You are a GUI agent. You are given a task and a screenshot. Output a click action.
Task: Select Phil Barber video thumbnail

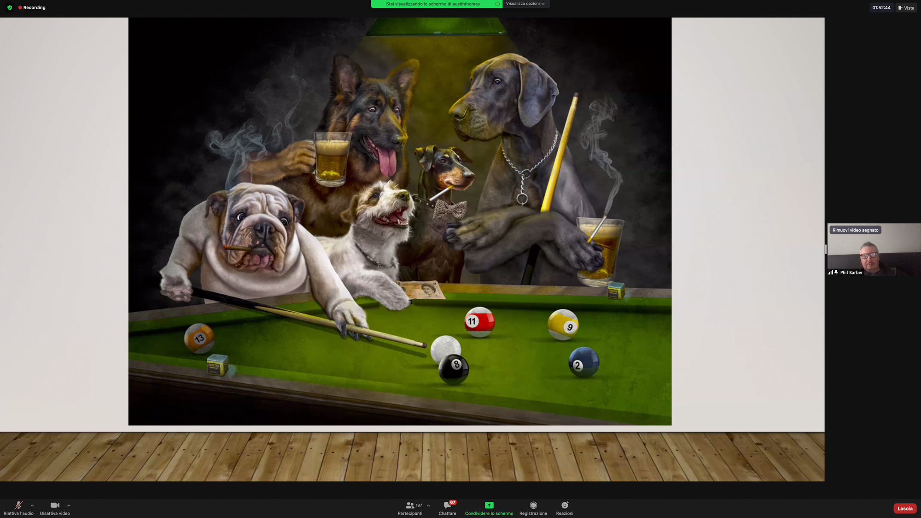(x=874, y=250)
